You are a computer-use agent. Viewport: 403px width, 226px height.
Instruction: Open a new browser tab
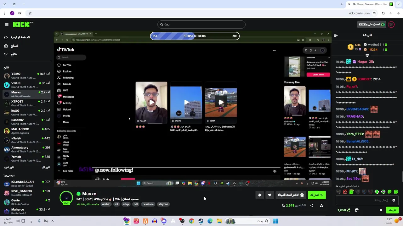point(342,4)
